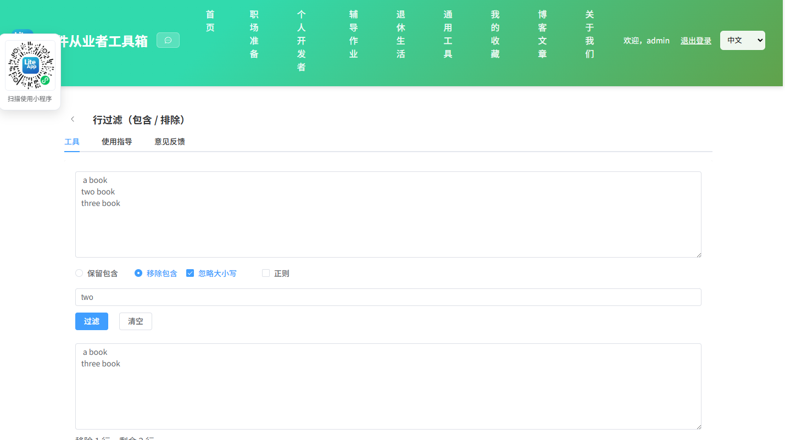Click the mini-program QR code image
The image size is (785, 440).
[30, 65]
